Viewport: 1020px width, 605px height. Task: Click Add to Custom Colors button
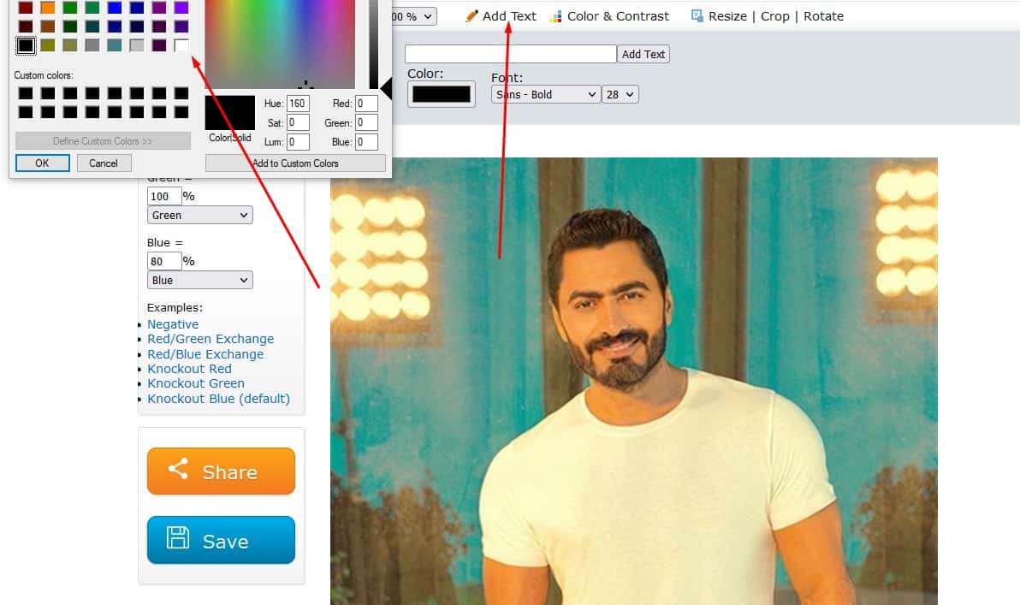pos(295,163)
